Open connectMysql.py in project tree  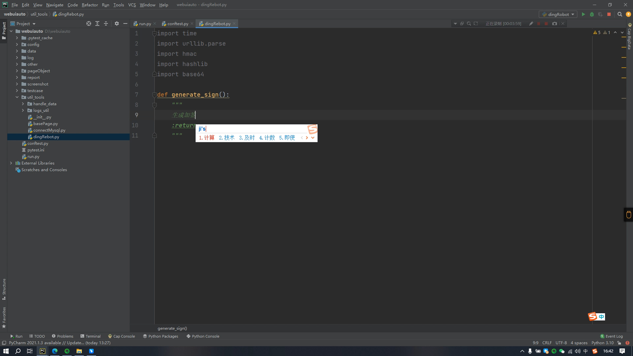click(49, 130)
